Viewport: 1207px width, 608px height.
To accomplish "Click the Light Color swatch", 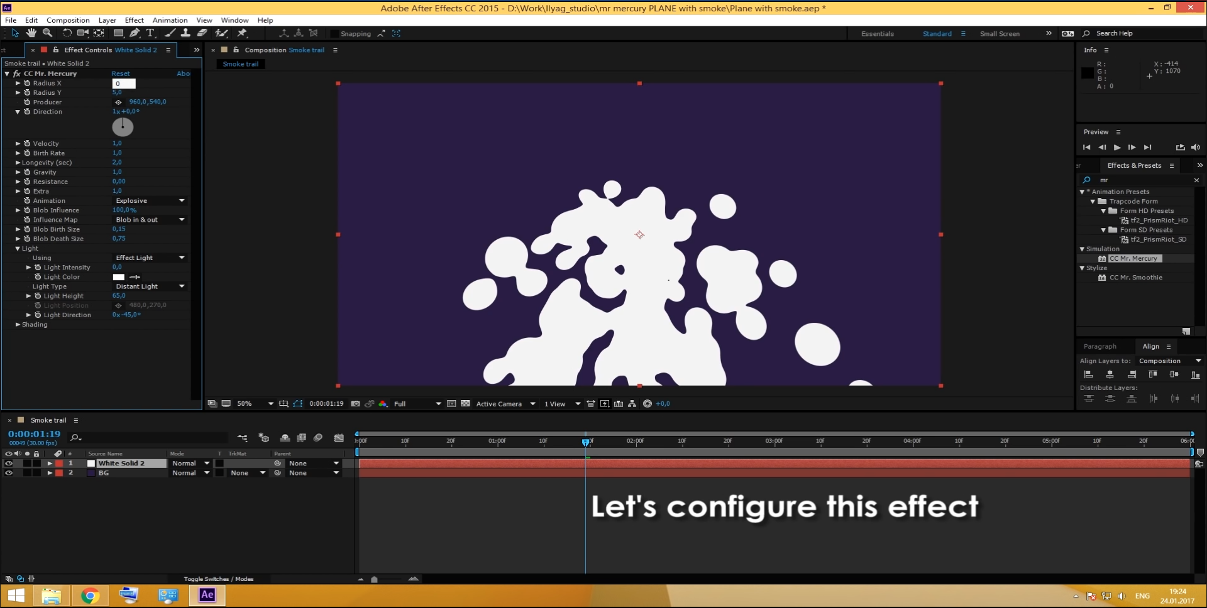I will pyautogui.click(x=119, y=277).
